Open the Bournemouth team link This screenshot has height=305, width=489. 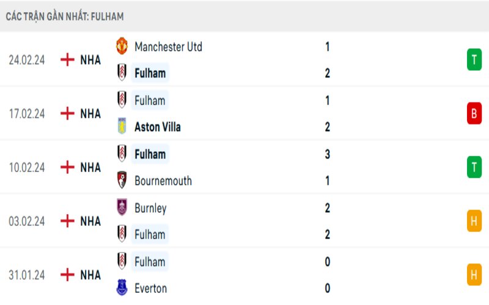163,181
